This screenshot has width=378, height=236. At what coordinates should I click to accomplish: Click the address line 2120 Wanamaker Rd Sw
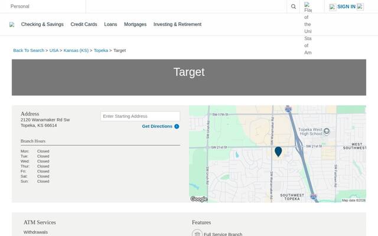pyautogui.click(x=45, y=120)
